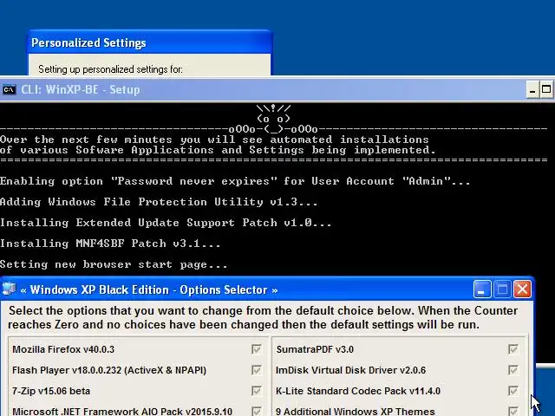Toggle the Mozilla Firefox v40.0.3 checkbox
555x416 pixels.
257,349
